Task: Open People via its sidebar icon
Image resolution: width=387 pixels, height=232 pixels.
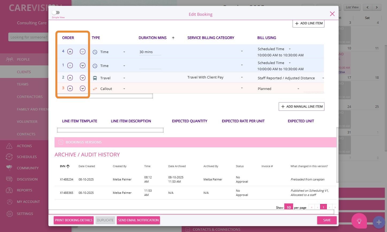Action: click(x=9, y=59)
